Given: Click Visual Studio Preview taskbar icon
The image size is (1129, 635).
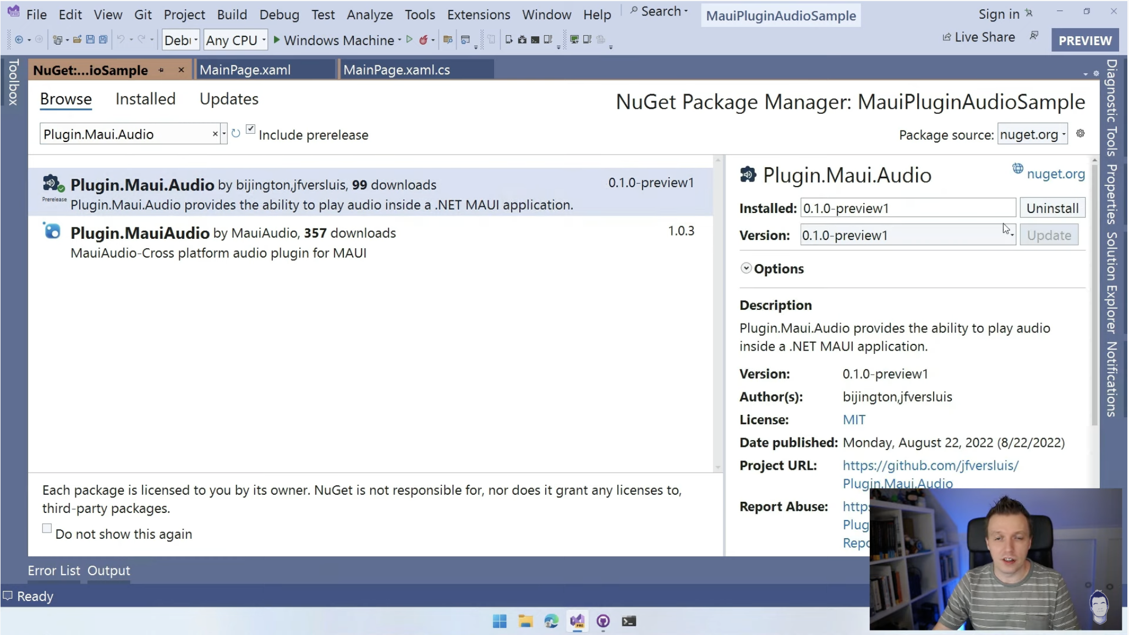Looking at the screenshot, I should (577, 621).
